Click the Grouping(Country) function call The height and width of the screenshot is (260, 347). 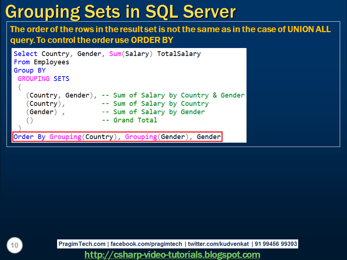[83, 137]
